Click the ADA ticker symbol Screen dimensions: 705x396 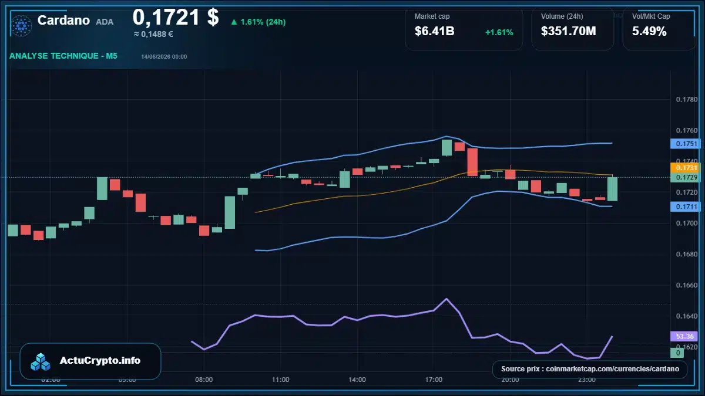click(105, 22)
